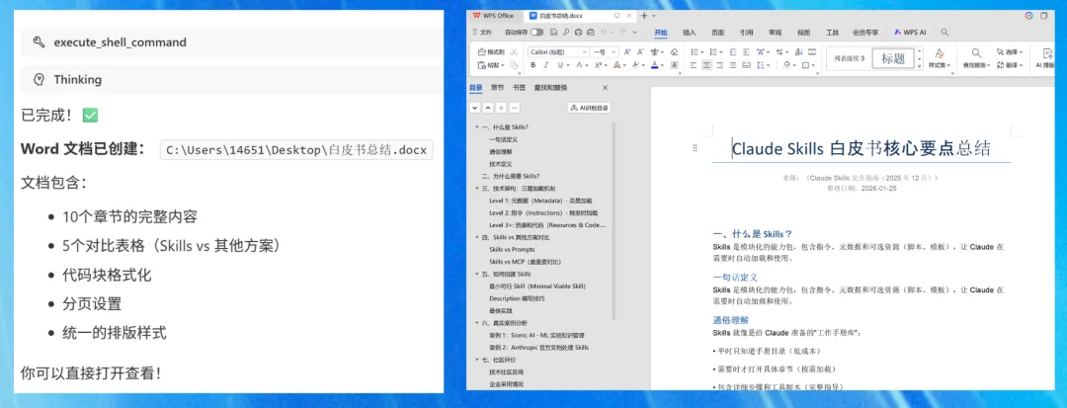Image resolution: width=1067 pixels, height=408 pixels.
Task: Click the strikethrough icon
Action: point(579,65)
